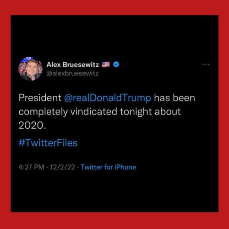Click the word tonight in the tweet

tap(136, 112)
